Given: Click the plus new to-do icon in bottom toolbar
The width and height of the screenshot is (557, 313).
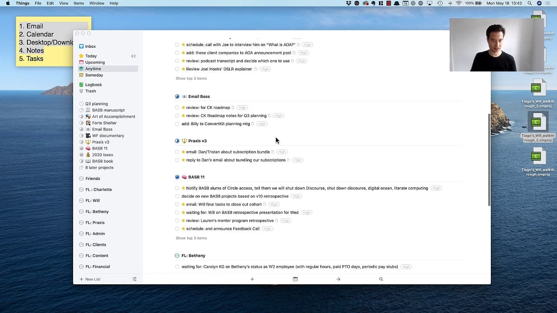Looking at the screenshot, I should 252,279.
